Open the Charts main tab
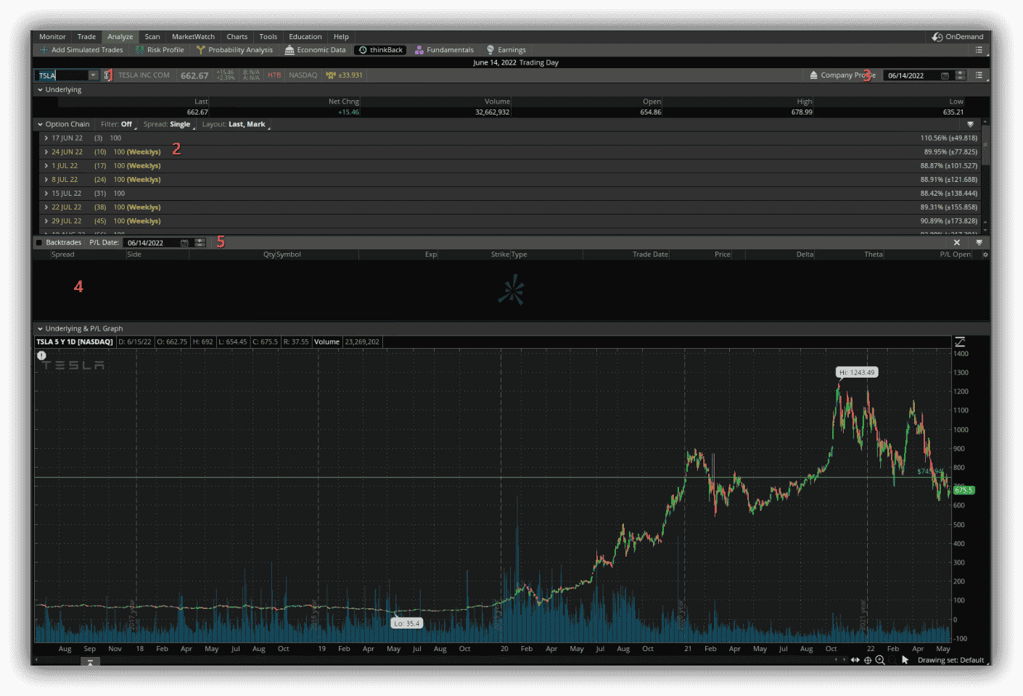The image size is (1023, 696). 237,37
